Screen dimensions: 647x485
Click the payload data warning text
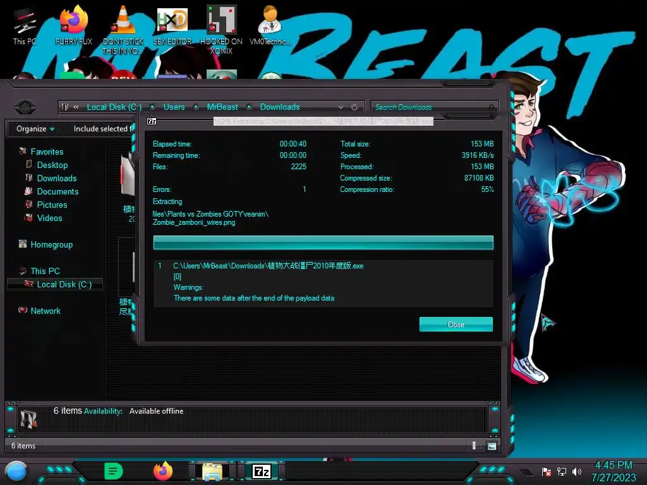(254, 298)
